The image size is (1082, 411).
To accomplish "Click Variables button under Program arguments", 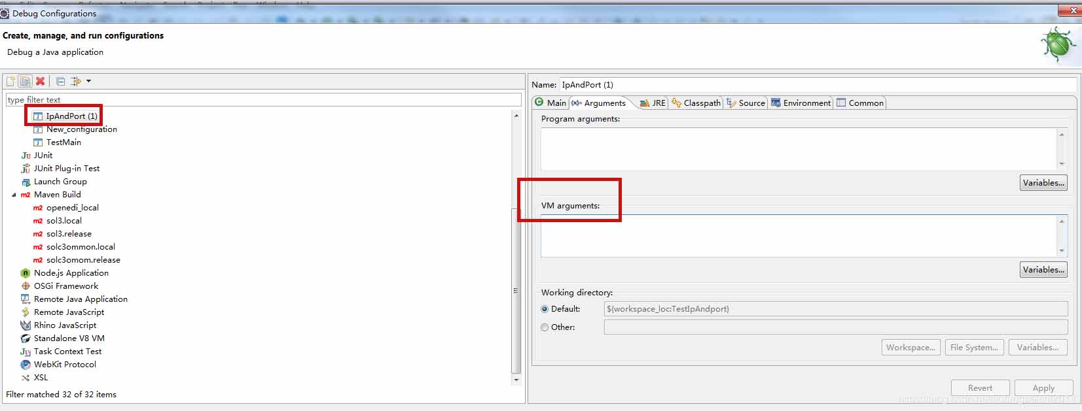I will (1043, 182).
